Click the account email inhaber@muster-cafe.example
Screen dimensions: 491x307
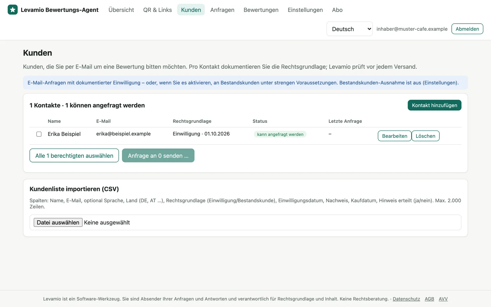point(412,29)
